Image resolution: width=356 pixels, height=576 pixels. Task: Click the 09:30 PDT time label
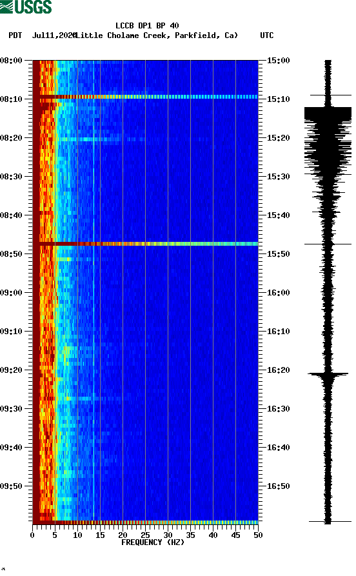point(11,409)
